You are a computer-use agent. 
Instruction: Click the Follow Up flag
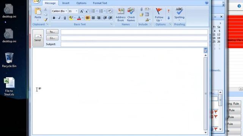tap(159, 15)
